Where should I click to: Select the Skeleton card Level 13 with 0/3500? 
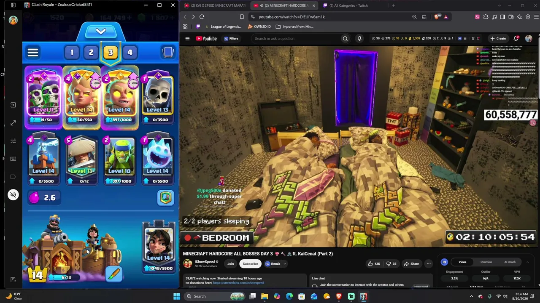click(157, 98)
